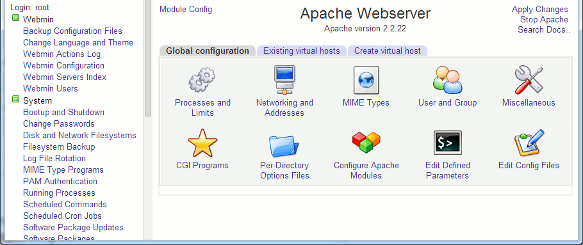Click CGI Programs text link
Screen dimensions: 583x245
(202, 165)
